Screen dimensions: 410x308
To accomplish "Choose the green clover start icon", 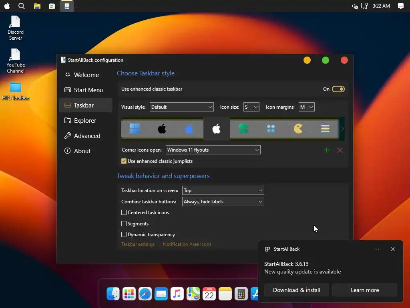I will click(243, 129).
